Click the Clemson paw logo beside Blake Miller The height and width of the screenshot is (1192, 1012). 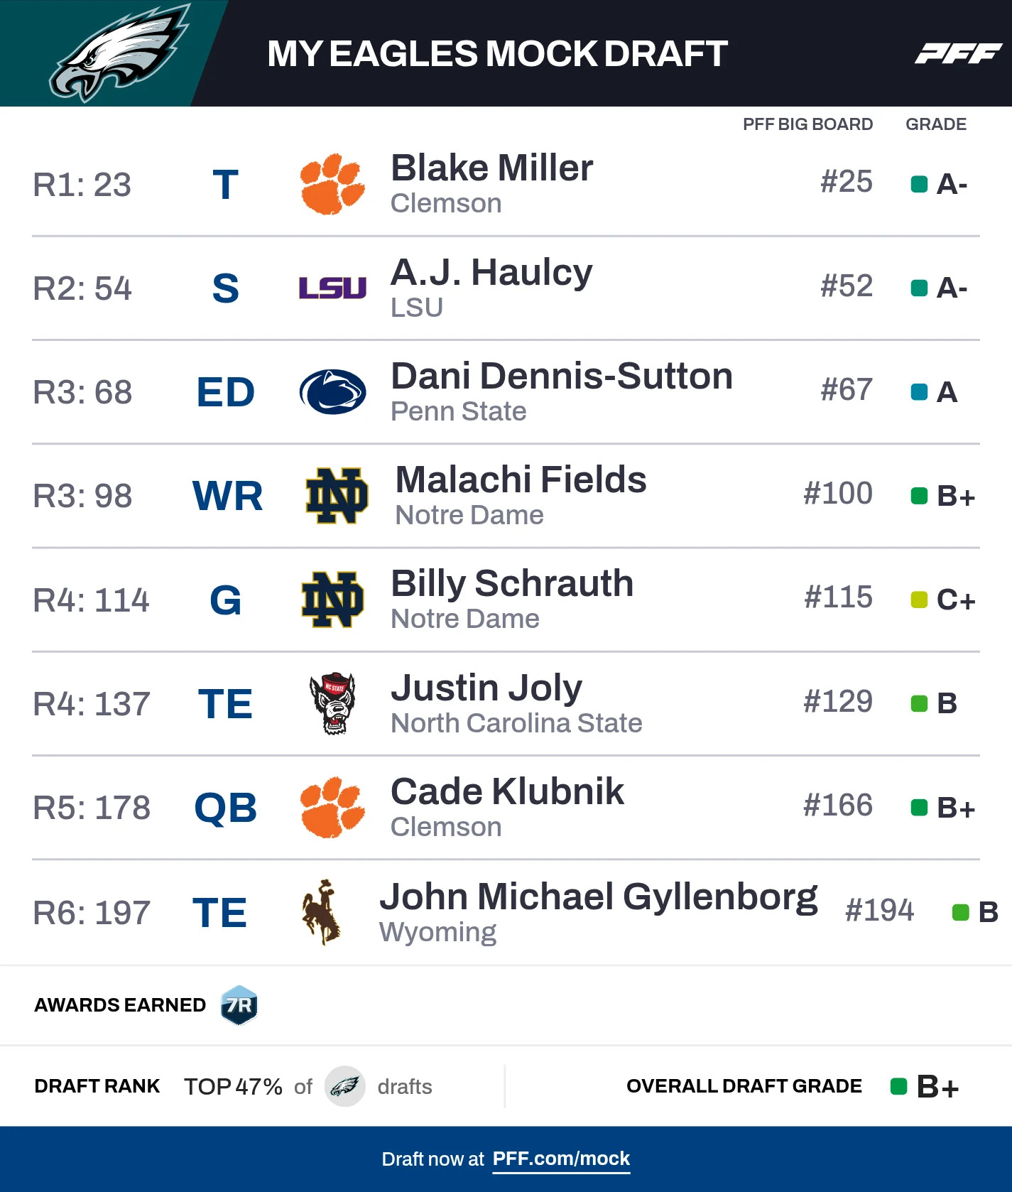332,184
